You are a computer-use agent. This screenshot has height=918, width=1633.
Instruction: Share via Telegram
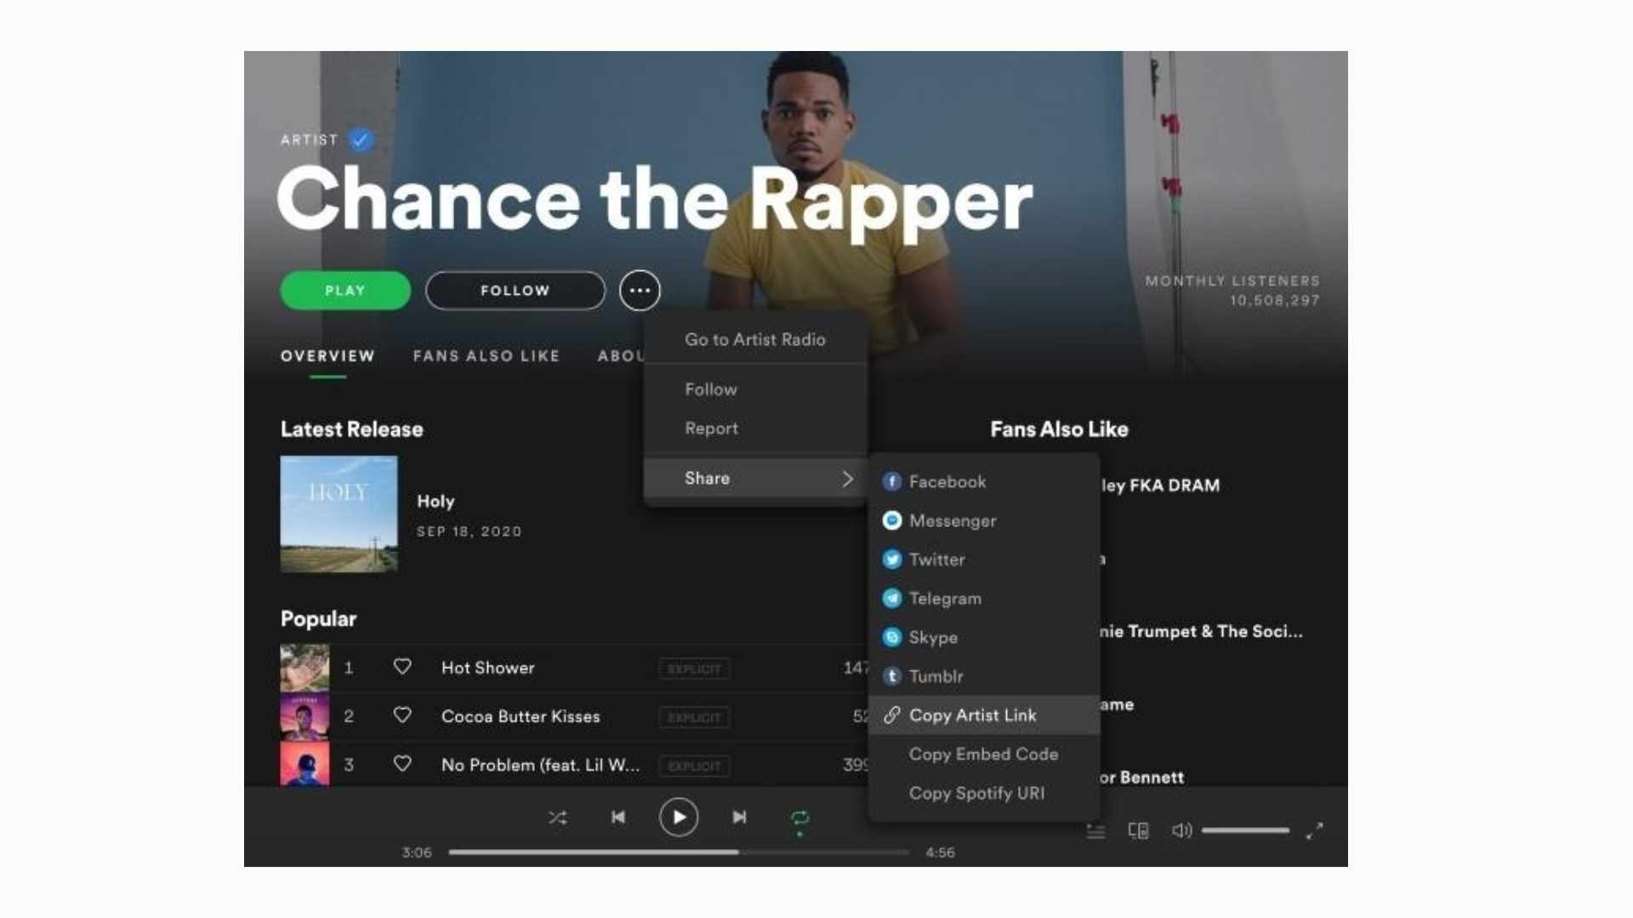pos(944,598)
